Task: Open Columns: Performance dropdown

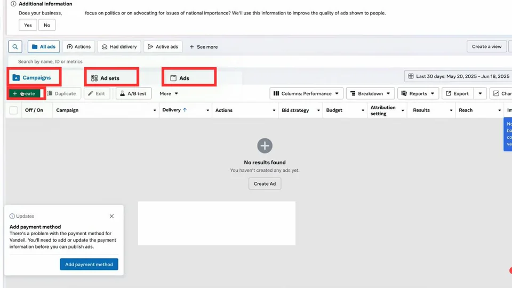Action: click(306, 93)
